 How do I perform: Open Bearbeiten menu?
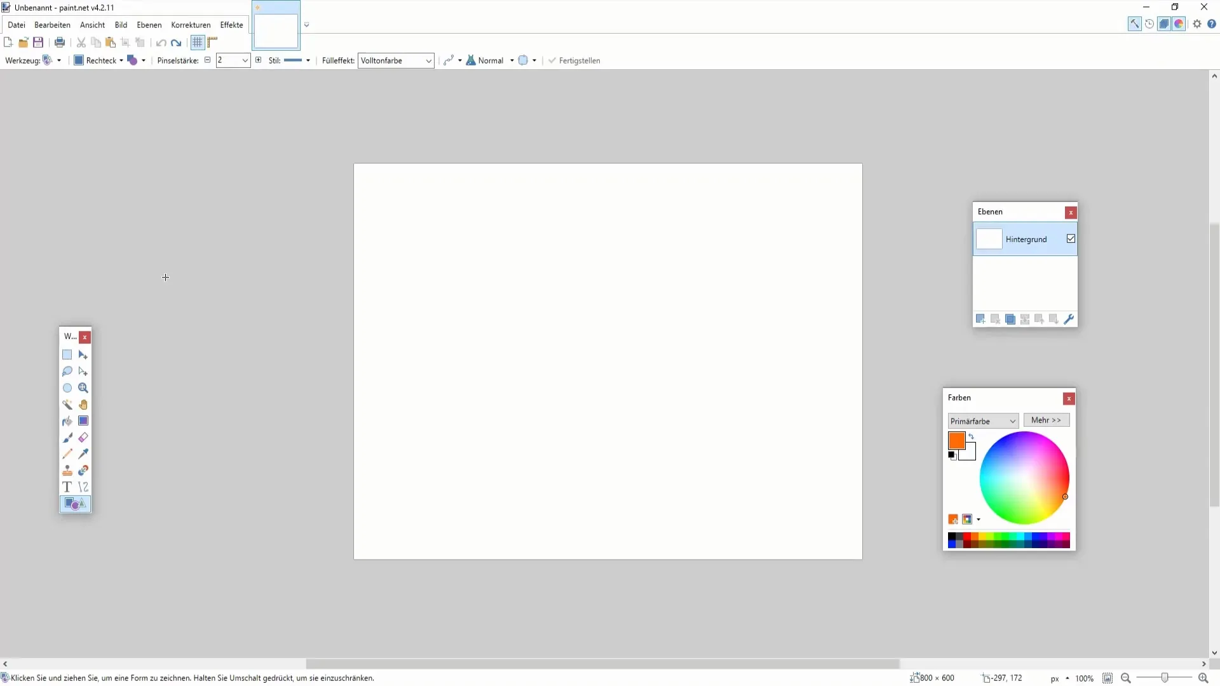tap(52, 25)
